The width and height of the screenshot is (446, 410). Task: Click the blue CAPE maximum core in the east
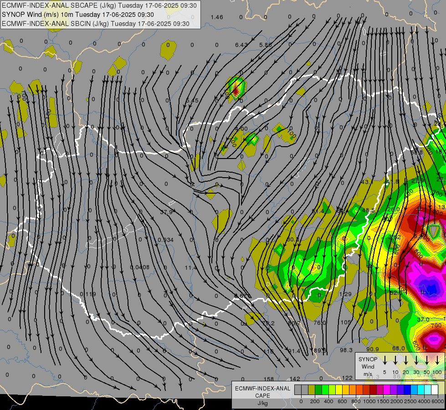tap(432, 289)
